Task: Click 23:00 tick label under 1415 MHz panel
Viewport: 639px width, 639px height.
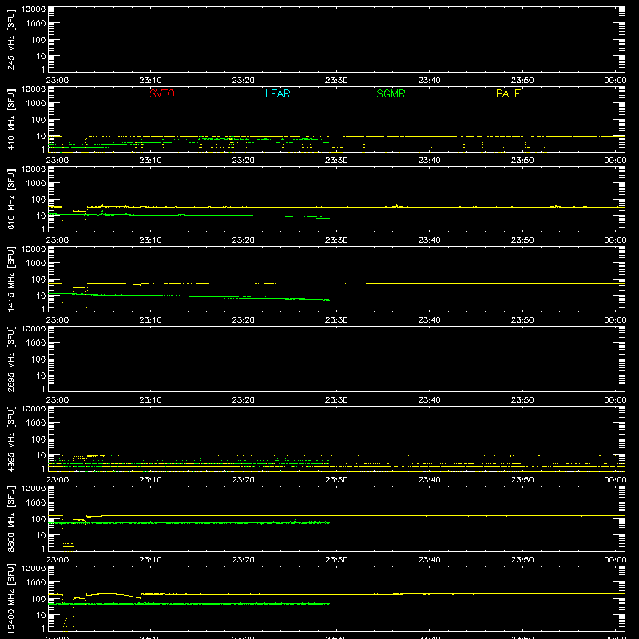Action: coord(58,320)
